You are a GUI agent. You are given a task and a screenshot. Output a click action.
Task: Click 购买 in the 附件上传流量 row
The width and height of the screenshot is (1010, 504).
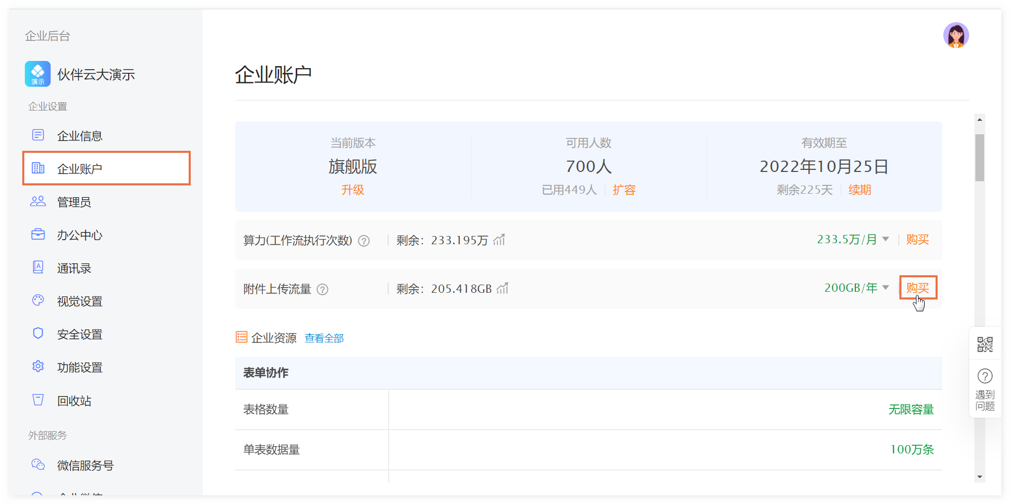click(x=917, y=288)
